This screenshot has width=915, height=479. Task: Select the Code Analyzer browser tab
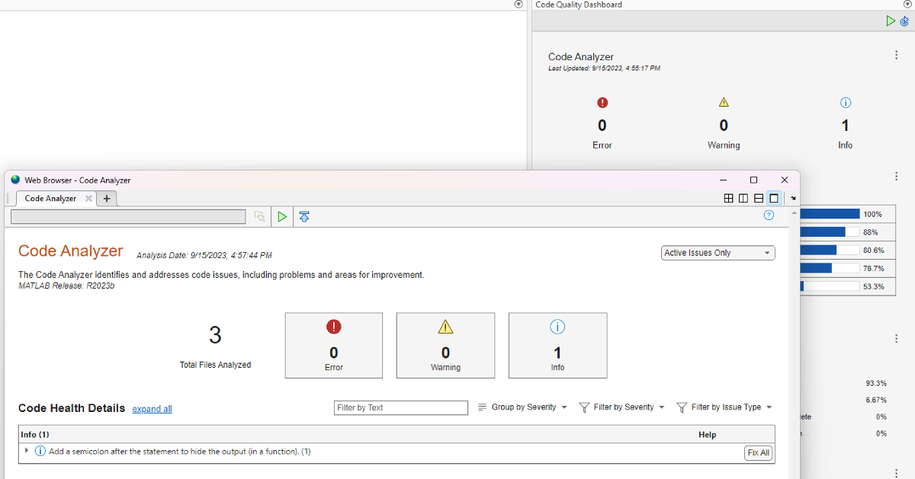point(51,199)
